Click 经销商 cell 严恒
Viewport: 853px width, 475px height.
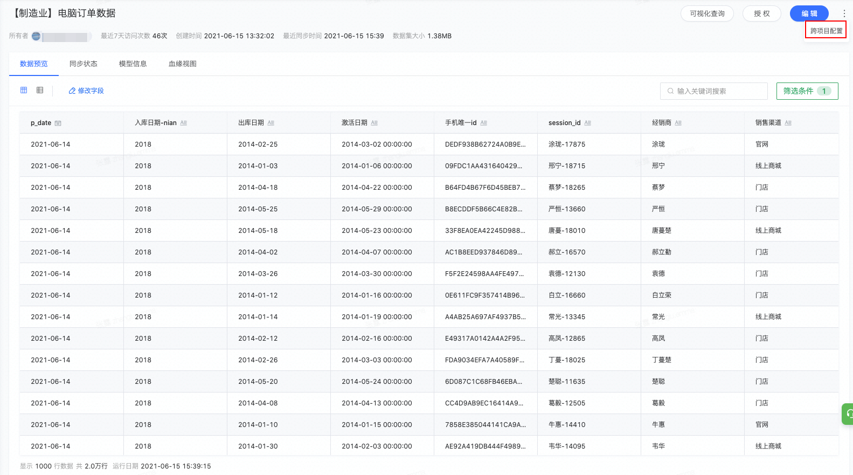[x=658, y=209]
